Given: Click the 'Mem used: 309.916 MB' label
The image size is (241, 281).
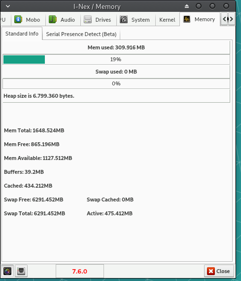Looking at the screenshot, I should [116, 47].
